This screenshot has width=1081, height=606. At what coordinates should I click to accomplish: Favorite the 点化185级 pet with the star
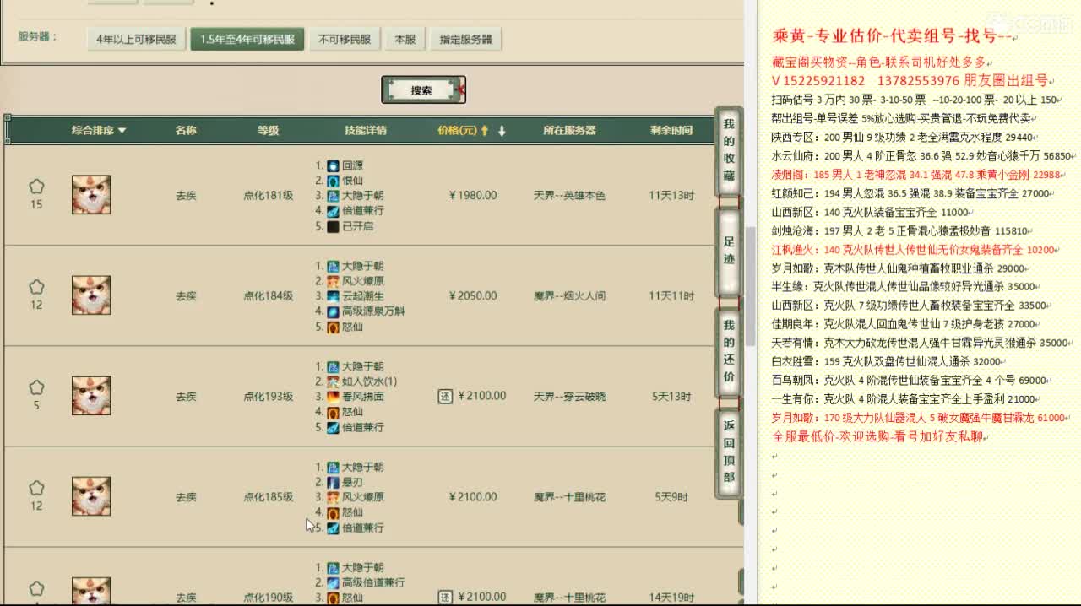(36, 487)
